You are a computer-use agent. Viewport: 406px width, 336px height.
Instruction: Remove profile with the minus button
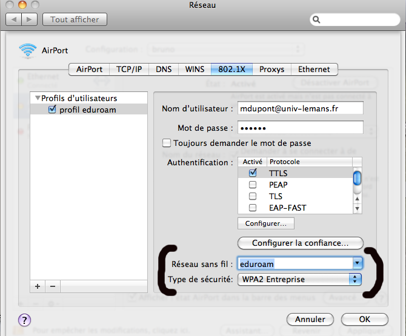click(x=52, y=286)
